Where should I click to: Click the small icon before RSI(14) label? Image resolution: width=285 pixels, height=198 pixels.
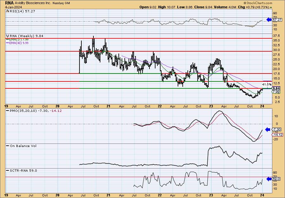(7, 11)
